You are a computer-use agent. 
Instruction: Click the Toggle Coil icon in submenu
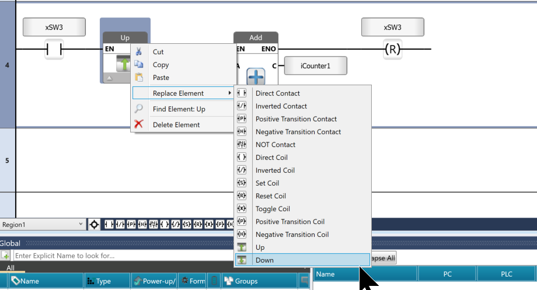pos(242,209)
